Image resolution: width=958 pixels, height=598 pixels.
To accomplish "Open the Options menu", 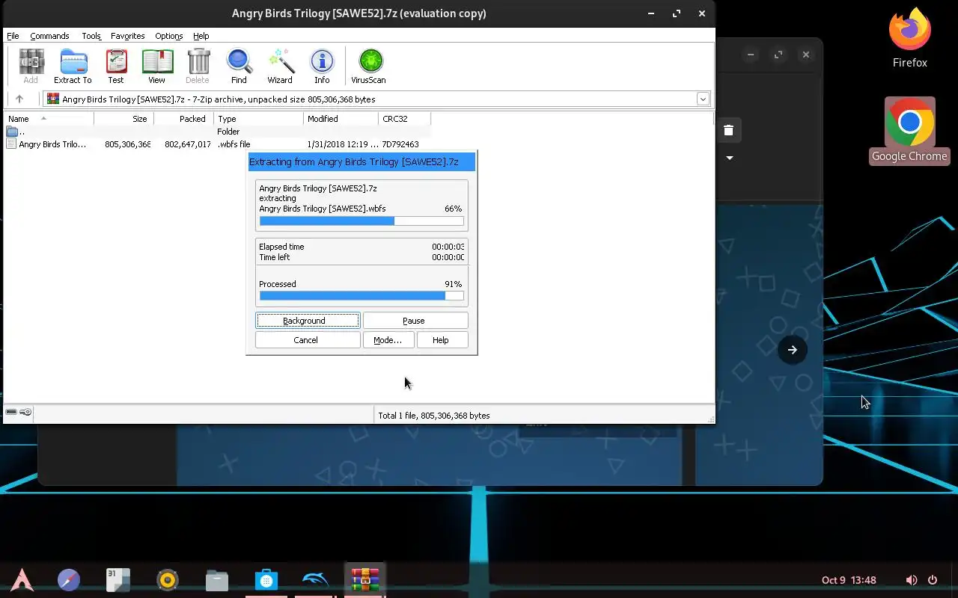I will pos(169,36).
